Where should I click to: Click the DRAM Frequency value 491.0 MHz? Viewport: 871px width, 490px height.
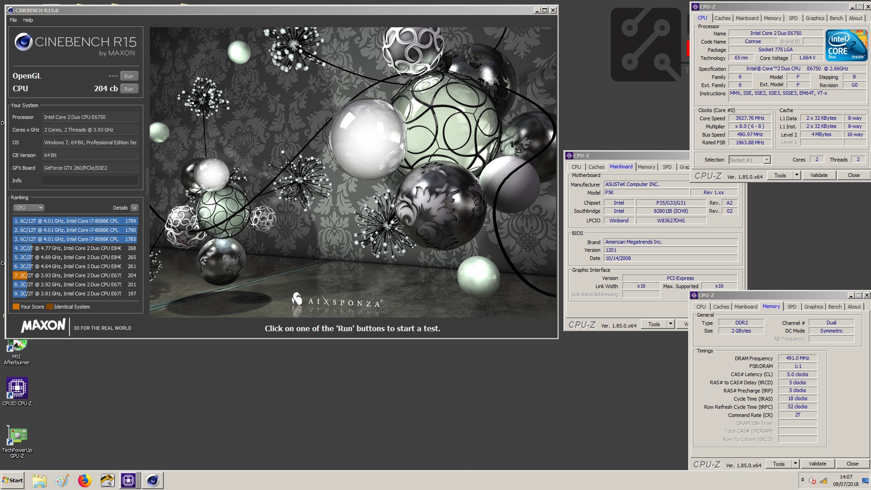click(798, 358)
